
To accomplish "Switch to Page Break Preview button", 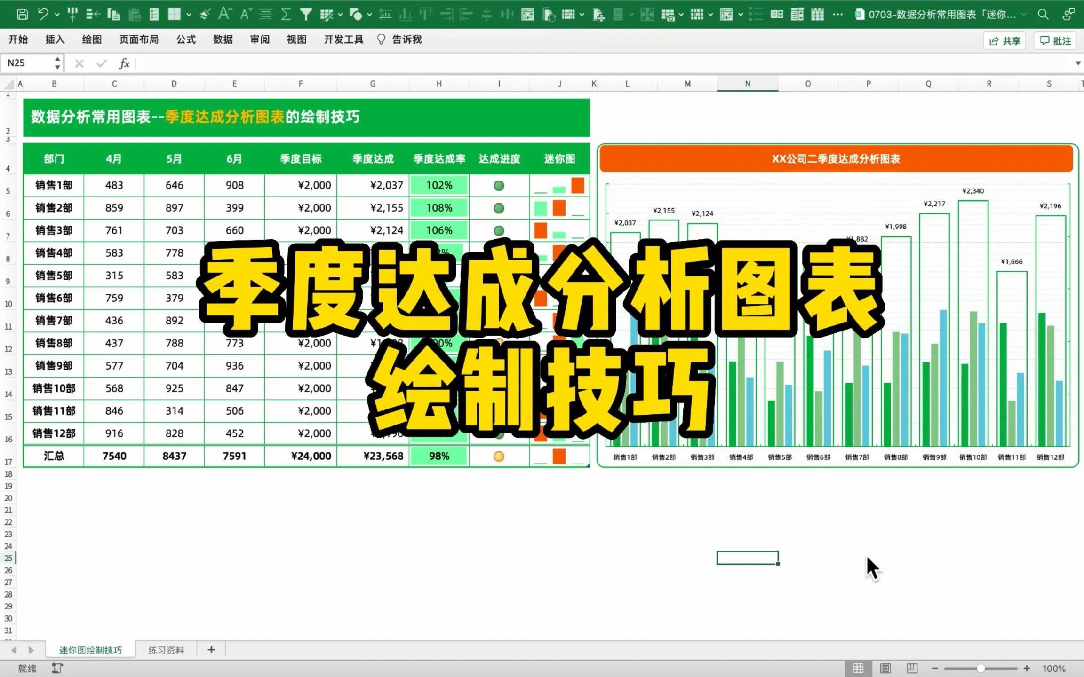I will [912, 668].
